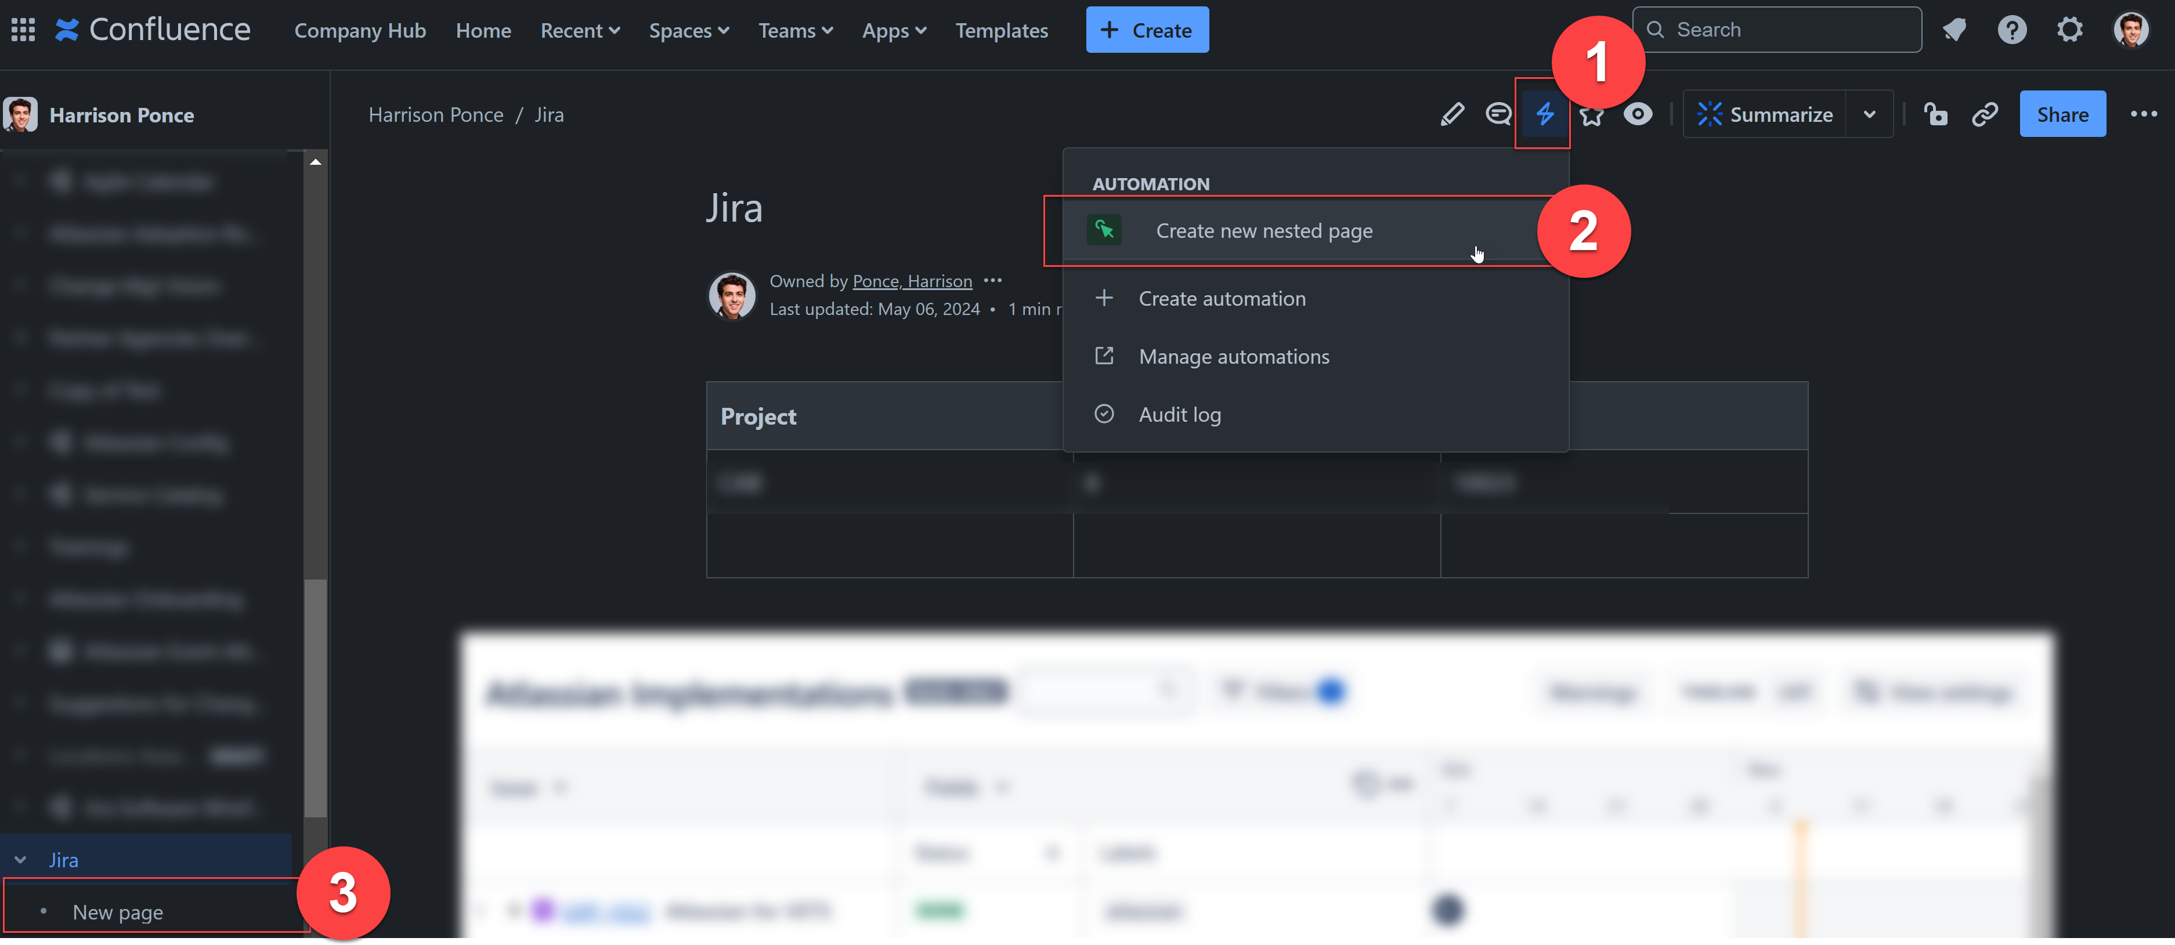
Task: Copy the page link icon
Action: pyautogui.click(x=1985, y=114)
